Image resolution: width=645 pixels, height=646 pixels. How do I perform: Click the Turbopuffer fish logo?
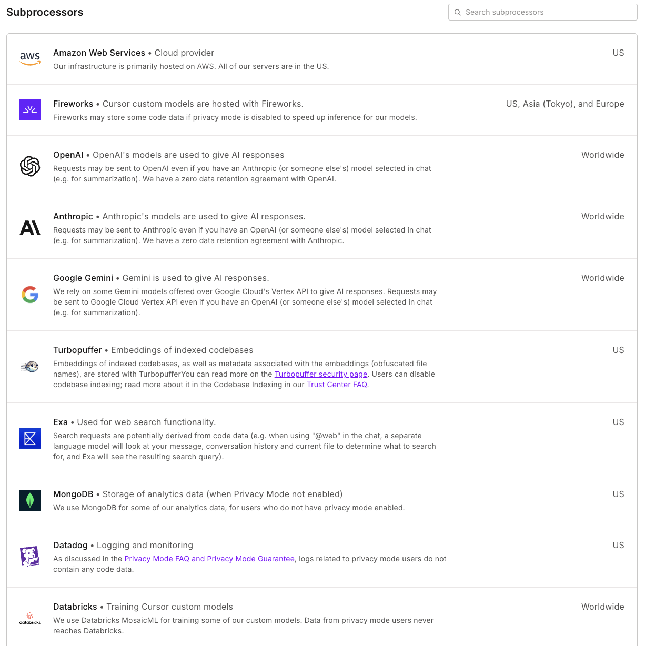tap(30, 367)
